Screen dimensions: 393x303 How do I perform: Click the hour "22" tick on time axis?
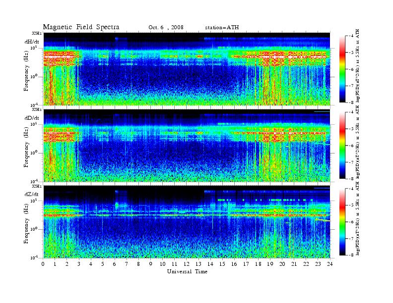pyautogui.click(x=306, y=264)
